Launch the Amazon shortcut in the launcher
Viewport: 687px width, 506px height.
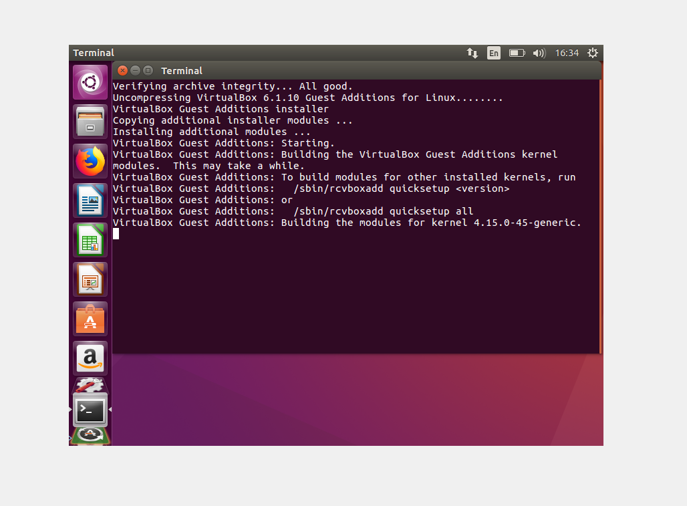tap(90, 358)
